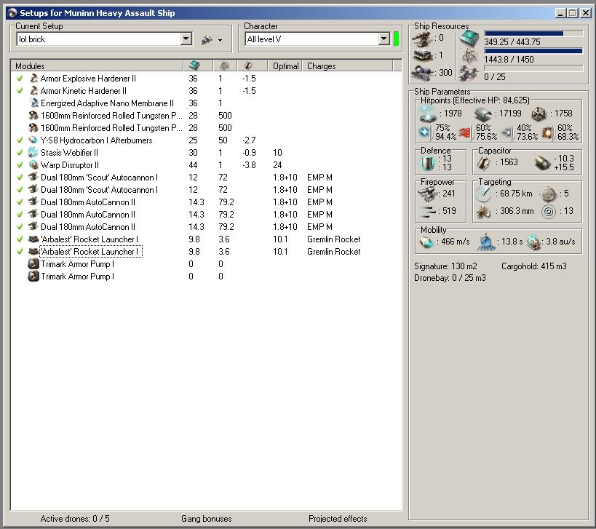Deactivate the first 'Arbalest' Rocket Launcher I checkmark

tap(20, 239)
